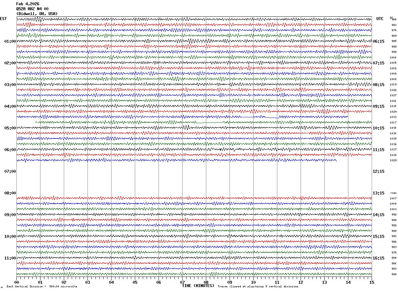Click the "10:15" UTC time label
Image resolution: width=398 pixels, height=291 pixels.
pyautogui.click(x=379, y=128)
